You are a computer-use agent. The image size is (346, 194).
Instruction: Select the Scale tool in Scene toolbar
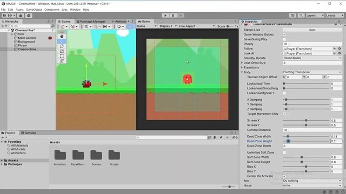point(62,51)
